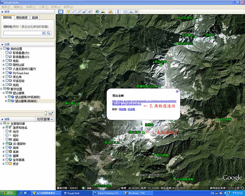Screen dimensions: 245x196
Task: Expand the 魚路 folder
Action: (x=3, y=61)
